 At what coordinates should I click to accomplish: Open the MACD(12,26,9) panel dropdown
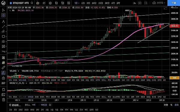point(26,83)
